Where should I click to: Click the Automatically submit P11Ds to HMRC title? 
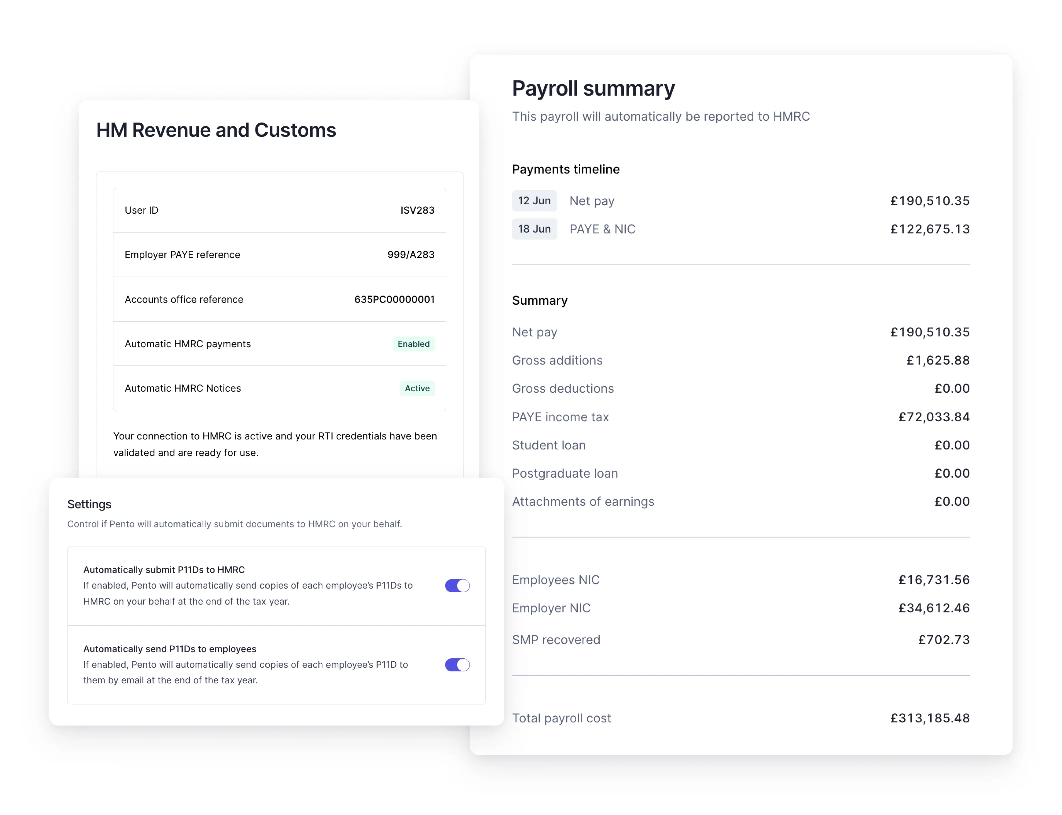[x=164, y=570]
